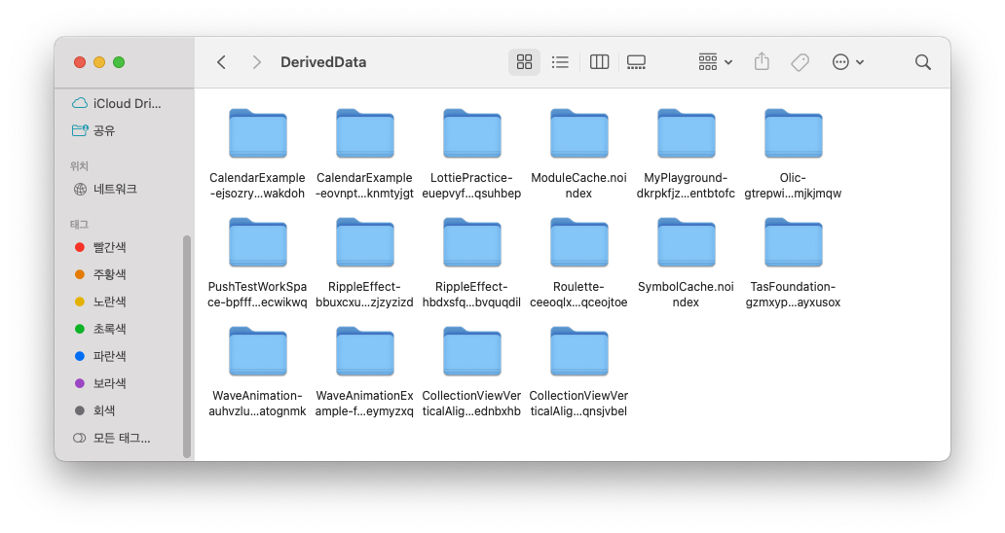Switch to gallery view
The height and width of the screenshot is (533, 1005).
coord(636,62)
